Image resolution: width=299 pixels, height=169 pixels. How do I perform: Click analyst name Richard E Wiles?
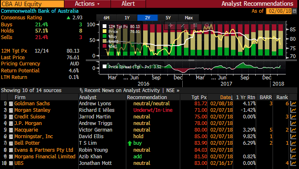(x=97, y=110)
